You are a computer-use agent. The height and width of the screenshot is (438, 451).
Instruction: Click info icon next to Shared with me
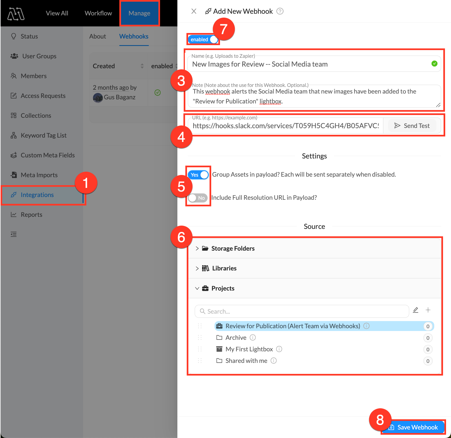click(274, 361)
